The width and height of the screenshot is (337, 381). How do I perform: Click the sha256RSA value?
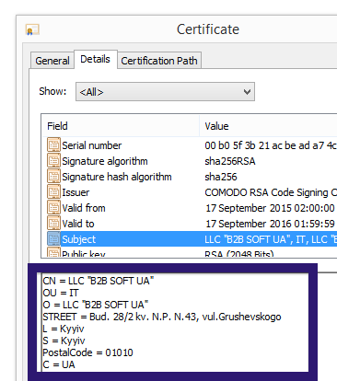[x=230, y=161]
